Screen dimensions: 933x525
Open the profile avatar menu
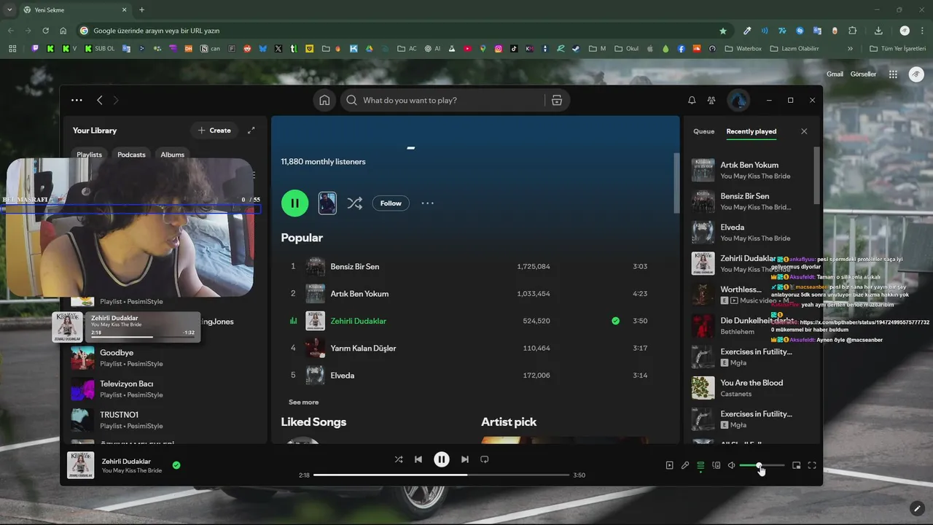tap(738, 101)
